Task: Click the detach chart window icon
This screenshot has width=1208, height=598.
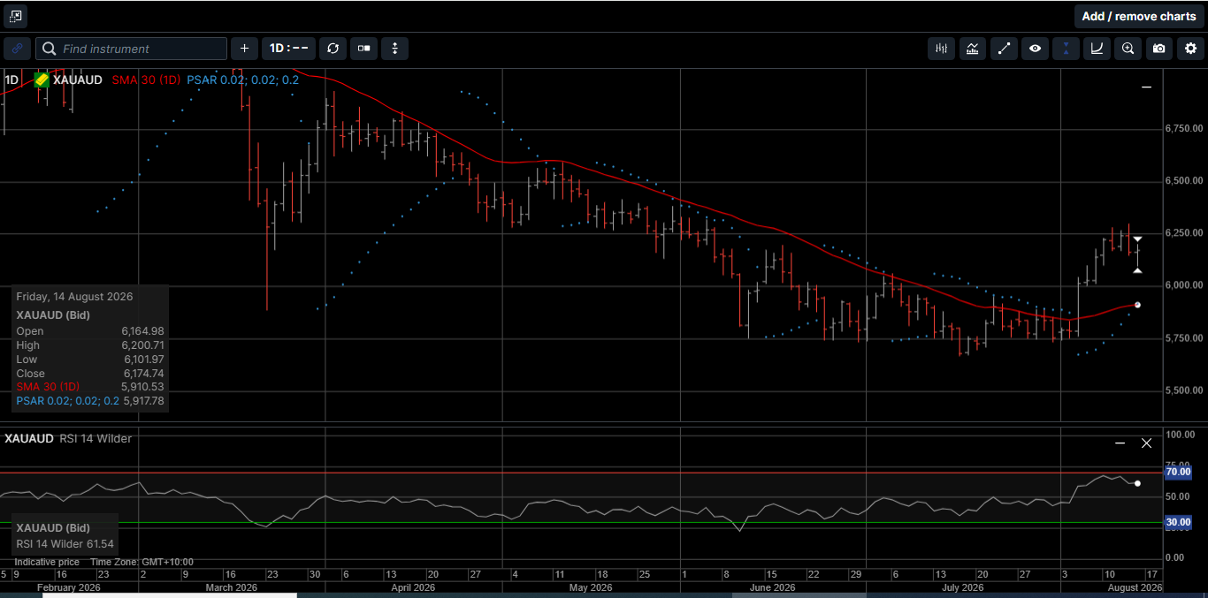Action: (15, 16)
